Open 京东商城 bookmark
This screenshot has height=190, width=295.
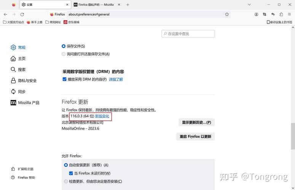click(x=71, y=22)
